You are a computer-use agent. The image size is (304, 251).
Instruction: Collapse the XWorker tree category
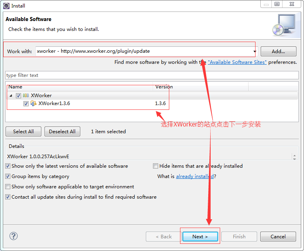[11, 96]
